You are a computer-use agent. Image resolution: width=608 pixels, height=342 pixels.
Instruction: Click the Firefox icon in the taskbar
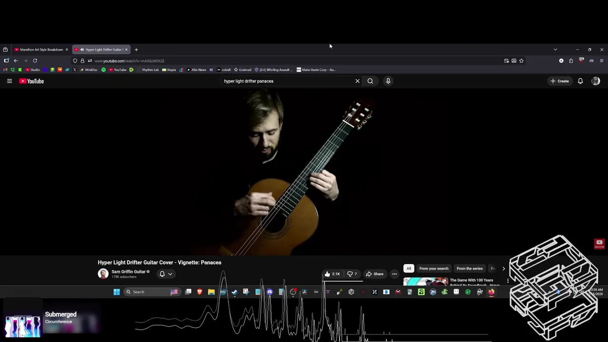point(491,292)
